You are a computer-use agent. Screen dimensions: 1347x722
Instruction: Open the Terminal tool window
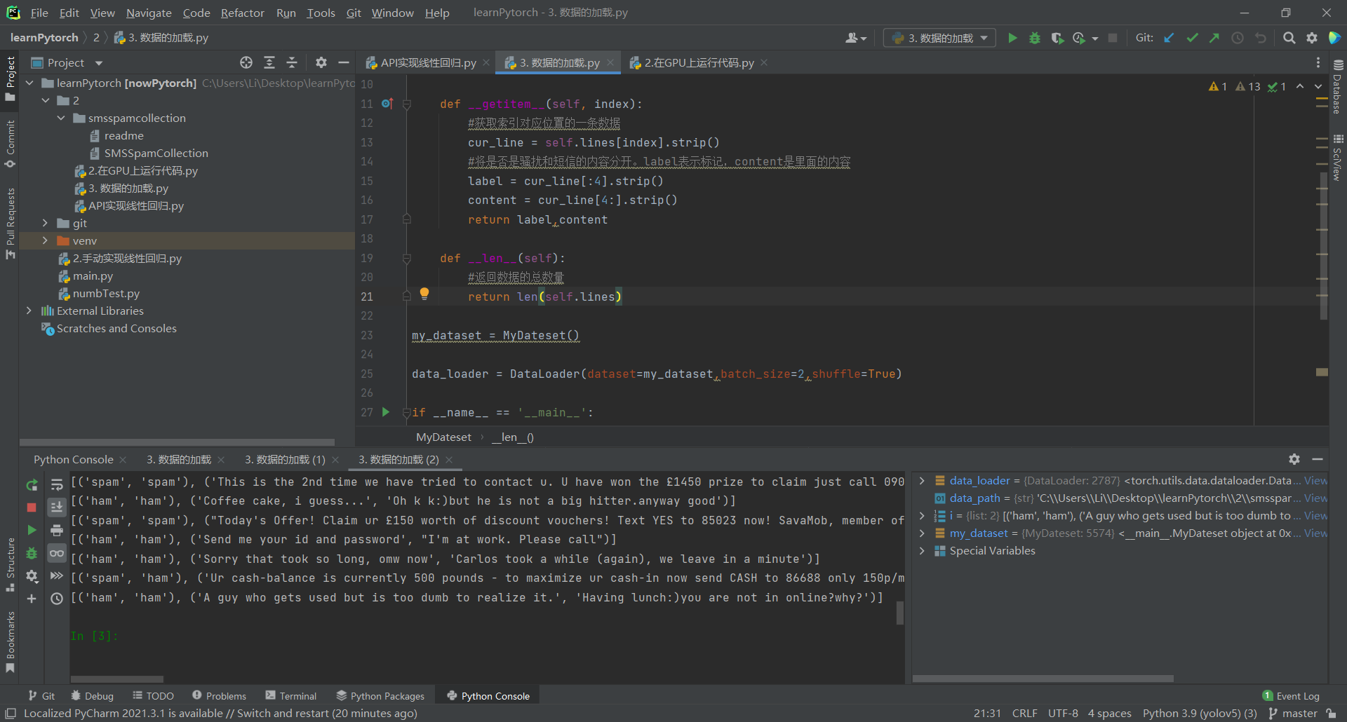coord(291,695)
